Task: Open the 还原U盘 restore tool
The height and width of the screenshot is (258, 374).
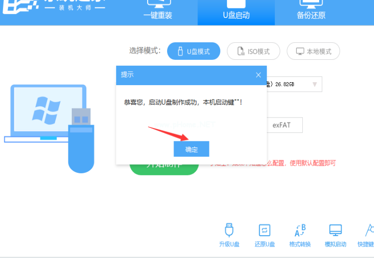Action: pyautogui.click(x=264, y=235)
